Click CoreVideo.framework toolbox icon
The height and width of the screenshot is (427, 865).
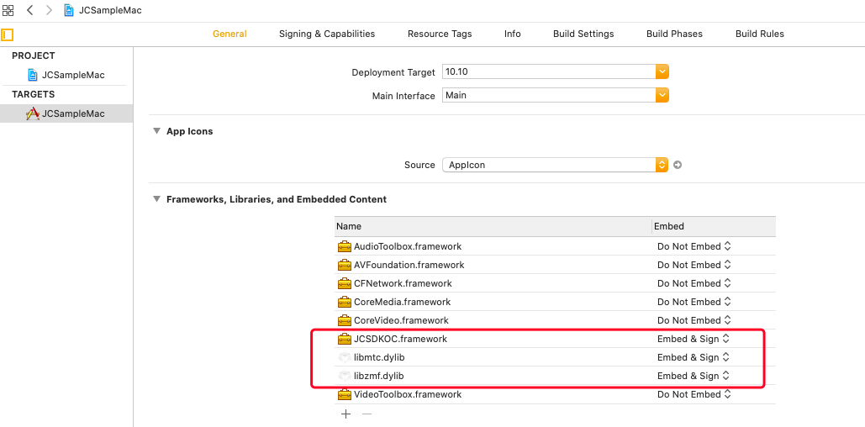pyautogui.click(x=345, y=320)
